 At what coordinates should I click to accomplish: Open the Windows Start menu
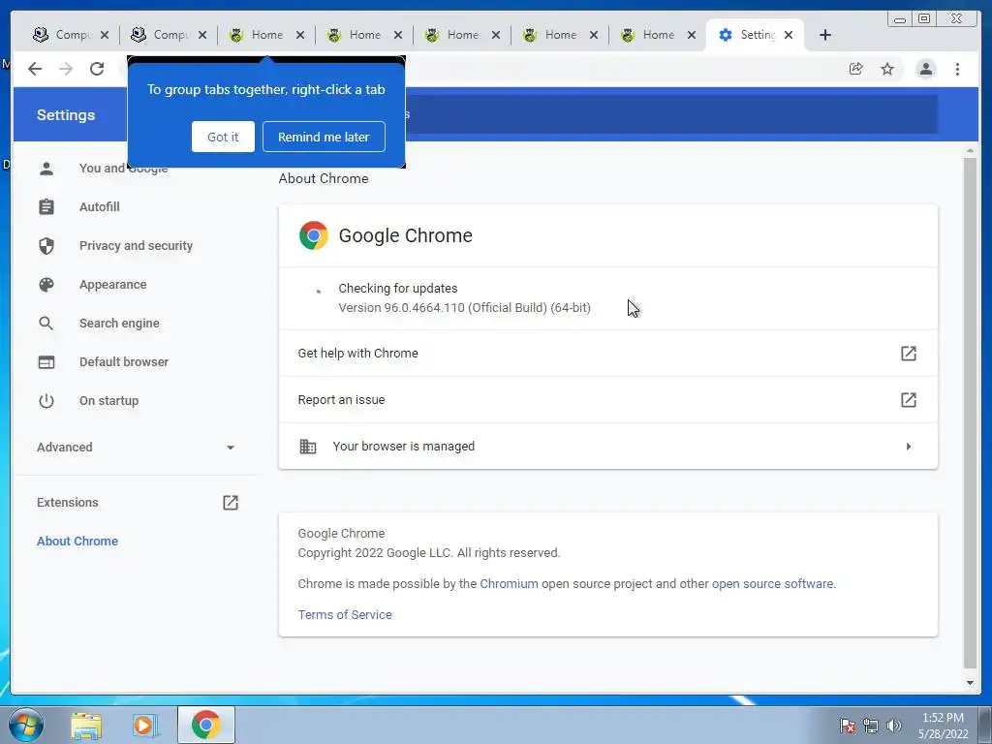26,725
